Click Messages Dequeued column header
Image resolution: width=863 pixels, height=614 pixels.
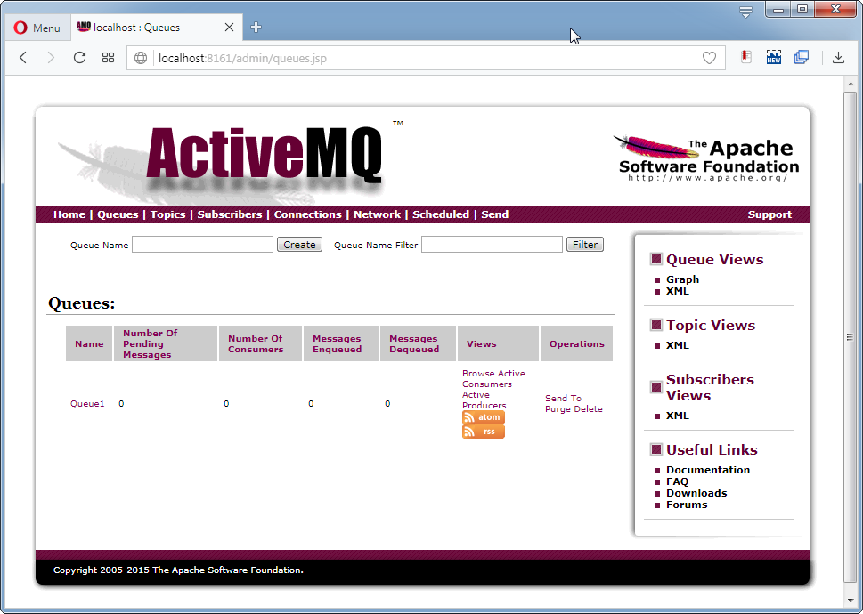coord(418,343)
